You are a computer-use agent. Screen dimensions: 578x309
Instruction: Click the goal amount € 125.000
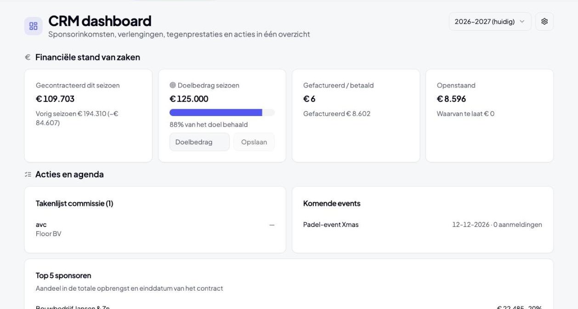click(189, 99)
